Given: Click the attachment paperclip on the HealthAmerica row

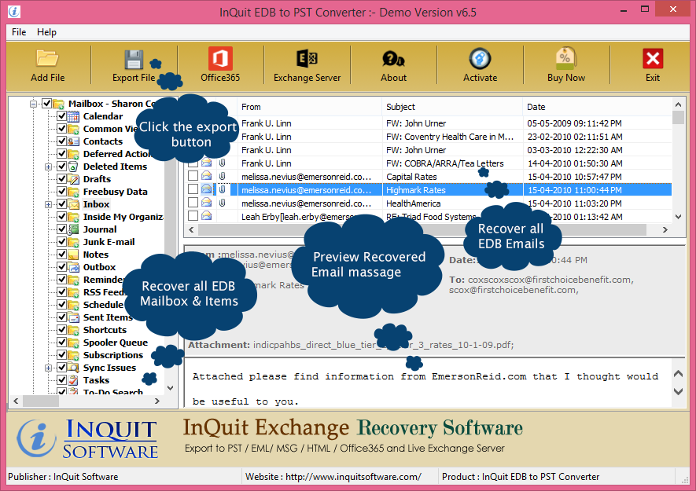Looking at the screenshot, I should click(223, 203).
